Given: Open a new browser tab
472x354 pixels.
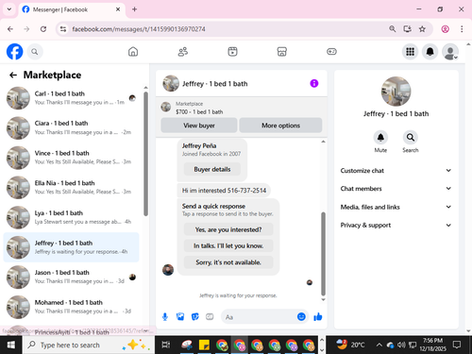Looking at the screenshot, I should [134, 9].
